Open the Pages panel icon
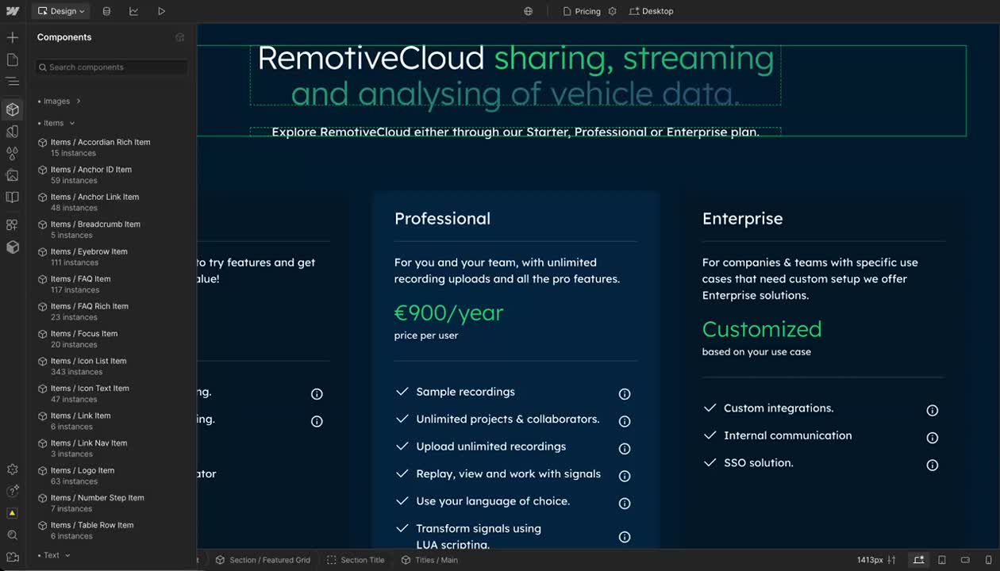 tap(12, 59)
